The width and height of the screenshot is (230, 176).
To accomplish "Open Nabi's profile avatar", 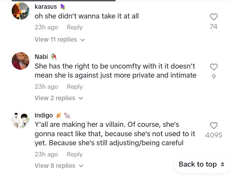I will [x=21, y=61].
